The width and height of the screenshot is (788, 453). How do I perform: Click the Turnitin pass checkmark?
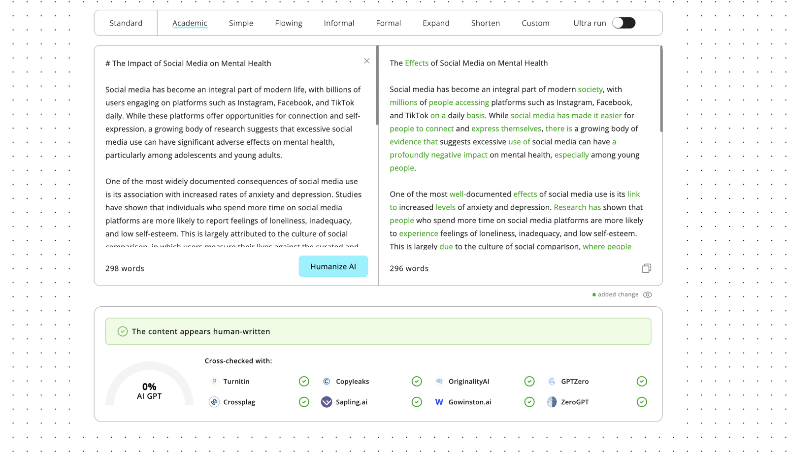(x=304, y=382)
